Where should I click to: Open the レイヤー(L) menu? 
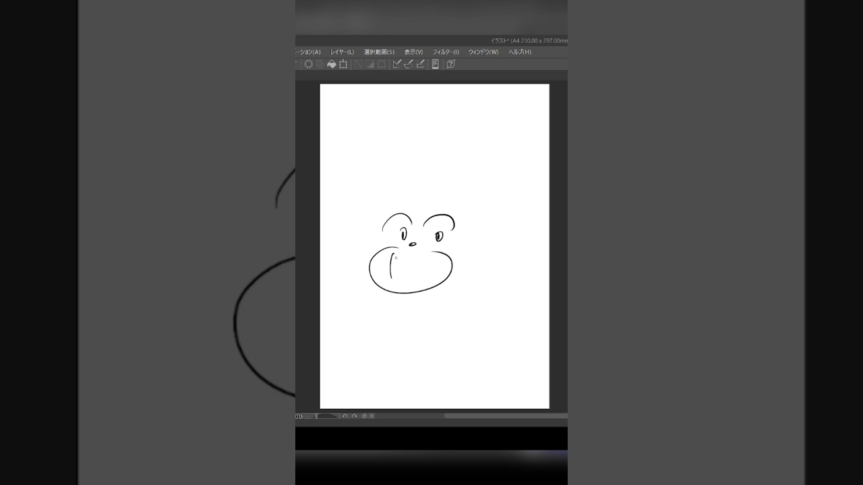click(342, 52)
